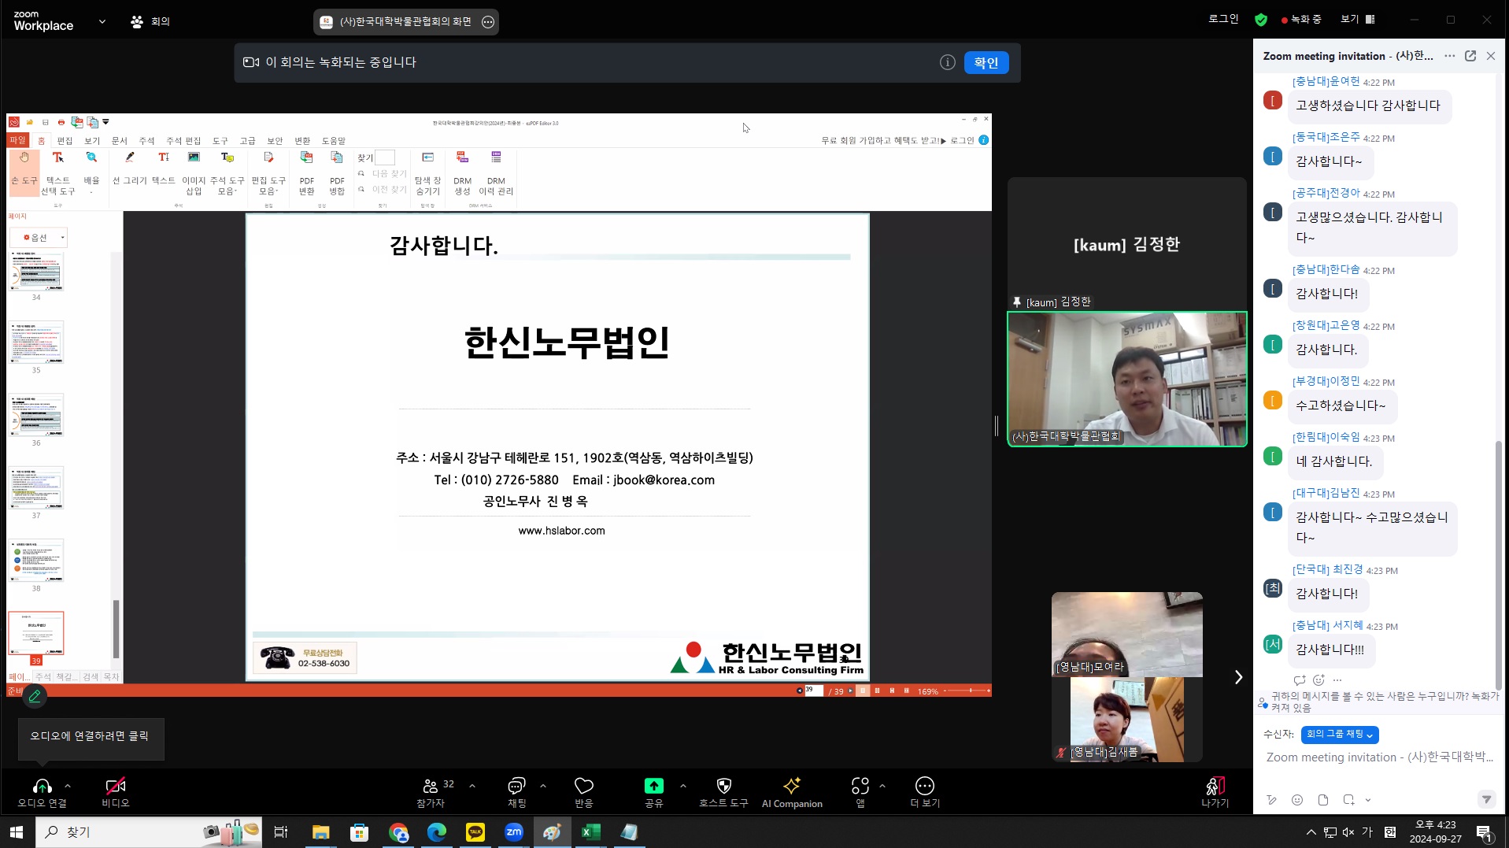Open text formatting in chat input
The height and width of the screenshot is (848, 1509).
coord(1271,800)
